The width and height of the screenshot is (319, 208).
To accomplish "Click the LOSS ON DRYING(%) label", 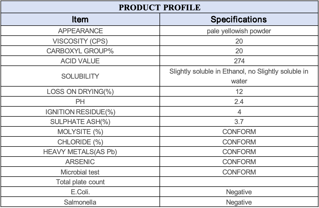I will (81, 91).
